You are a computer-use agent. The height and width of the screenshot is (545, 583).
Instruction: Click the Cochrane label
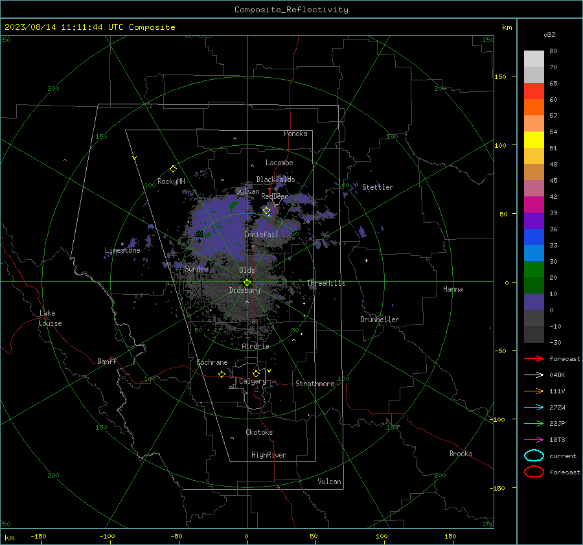[x=212, y=362]
